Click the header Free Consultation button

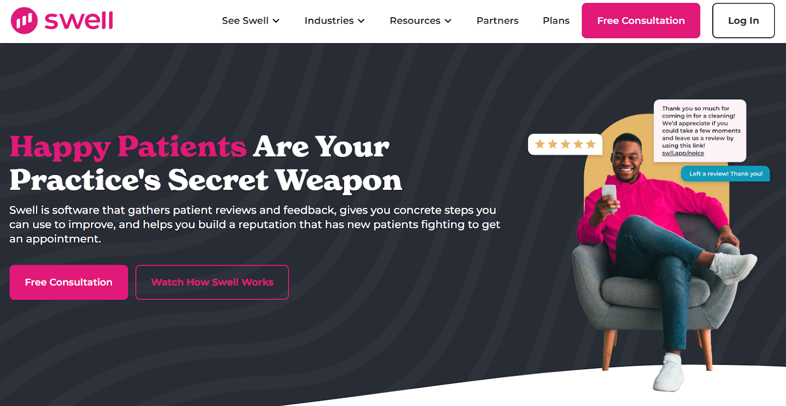(x=641, y=21)
